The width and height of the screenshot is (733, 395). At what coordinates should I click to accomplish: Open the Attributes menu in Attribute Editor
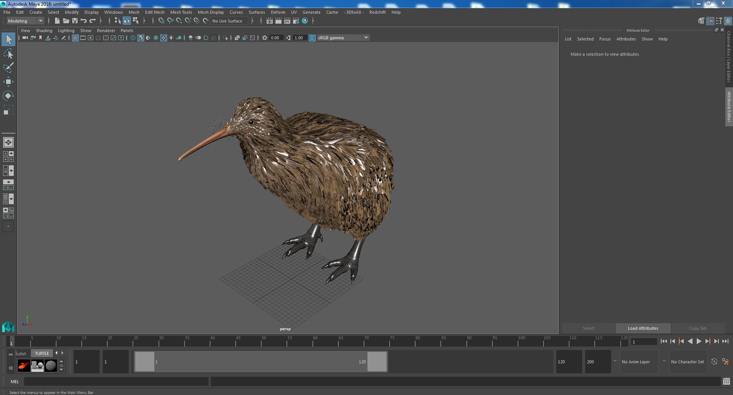(x=626, y=39)
